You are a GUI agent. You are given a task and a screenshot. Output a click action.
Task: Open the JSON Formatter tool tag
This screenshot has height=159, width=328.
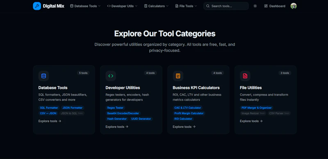click(x=73, y=108)
